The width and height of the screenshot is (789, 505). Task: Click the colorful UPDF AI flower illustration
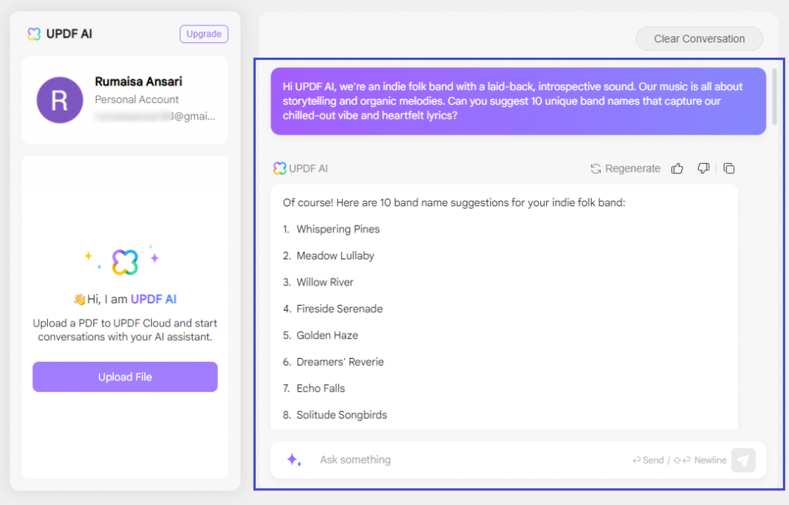pos(124,262)
